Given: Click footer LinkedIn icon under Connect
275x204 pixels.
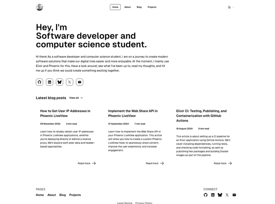Looking at the screenshot, I should [213, 195].
